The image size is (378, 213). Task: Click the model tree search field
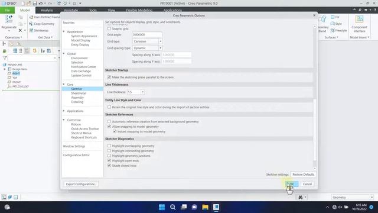32,58
